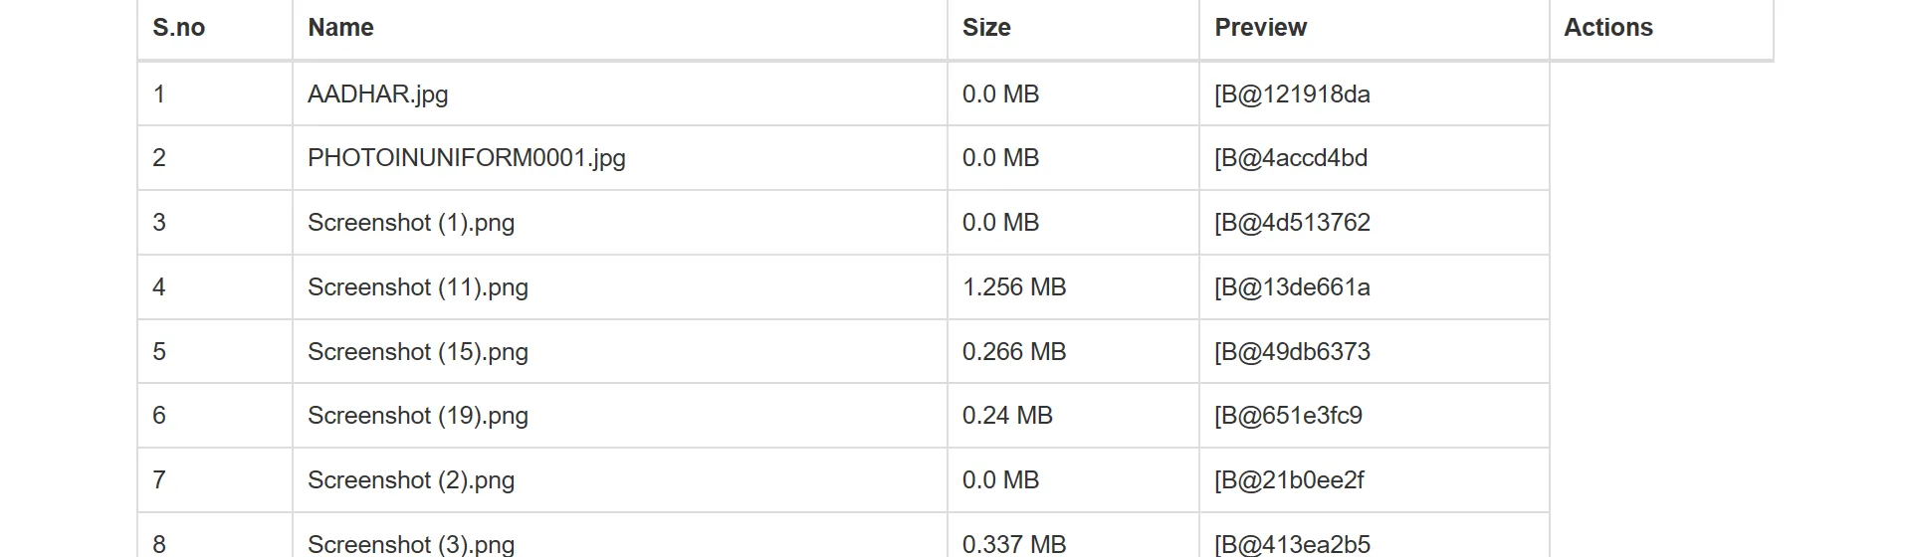Screen dimensions: 1910x557
Task: Select the AADHAR.jpg file name
Action: tap(378, 94)
